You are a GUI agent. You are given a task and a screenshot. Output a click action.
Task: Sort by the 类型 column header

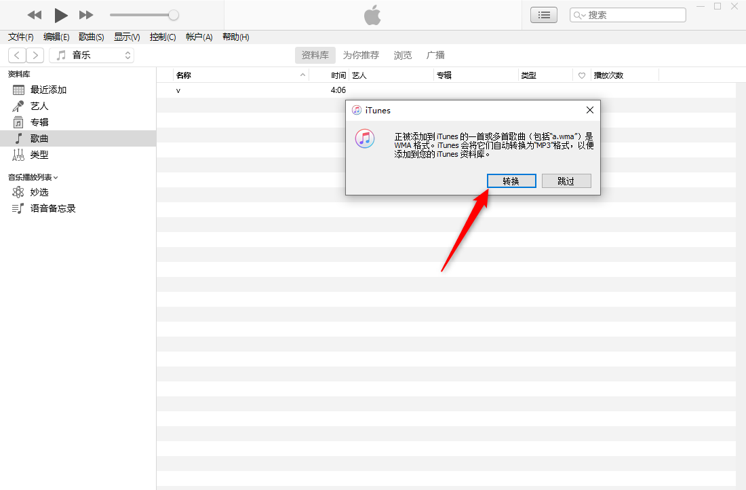[528, 75]
